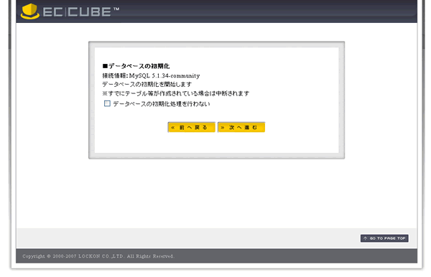Click text 'データベースの初期化を開始します'
Viewport: 431px width, 277px height.
(147, 84)
